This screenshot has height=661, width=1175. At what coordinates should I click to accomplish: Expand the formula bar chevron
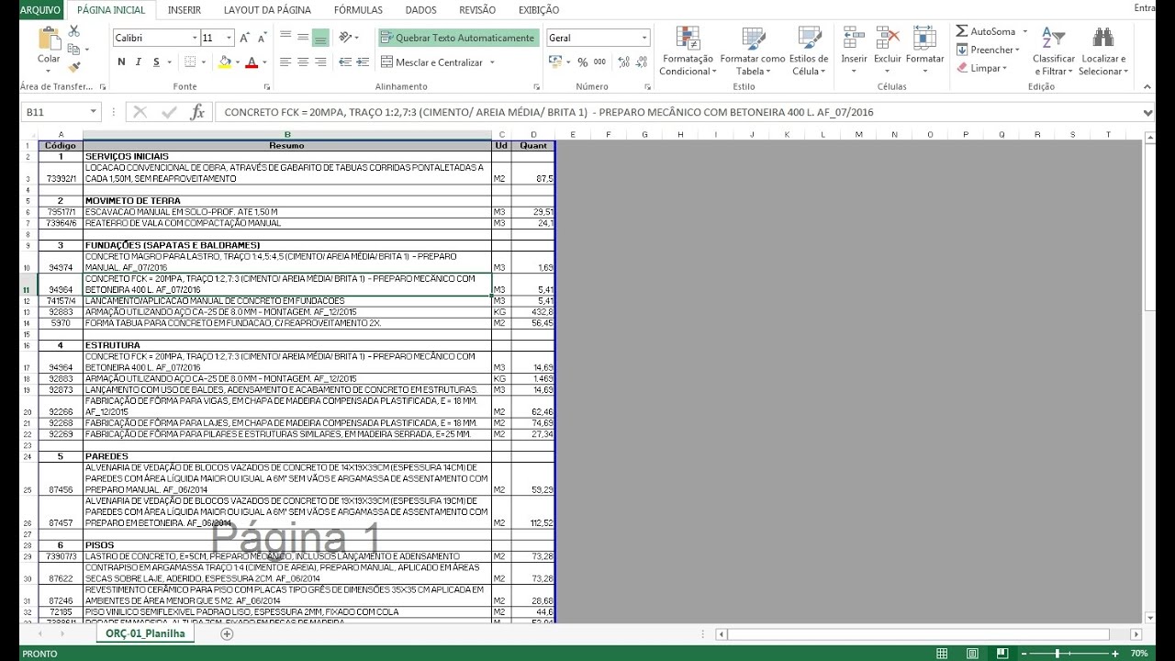(1148, 112)
